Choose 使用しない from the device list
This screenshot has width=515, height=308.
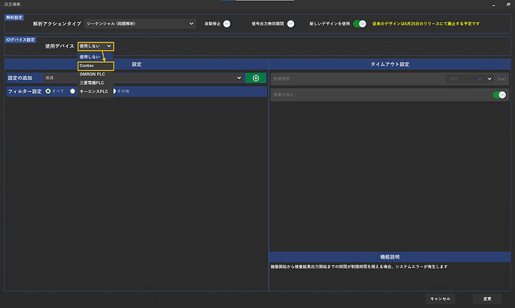96,57
